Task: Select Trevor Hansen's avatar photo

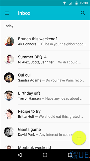Action: tap(9, 96)
